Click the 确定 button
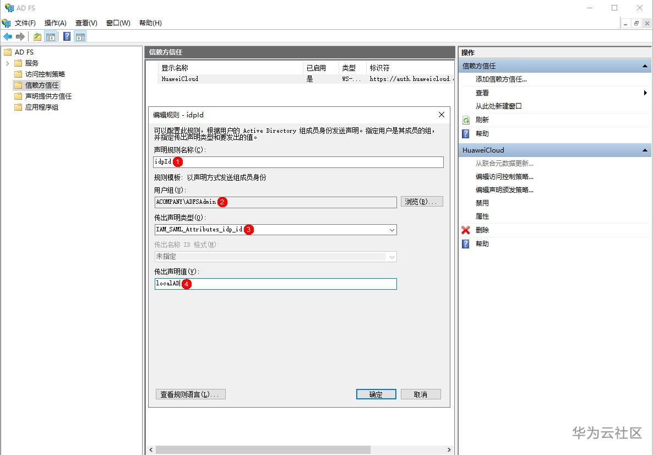This screenshot has height=455, width=653. (376, 394)
